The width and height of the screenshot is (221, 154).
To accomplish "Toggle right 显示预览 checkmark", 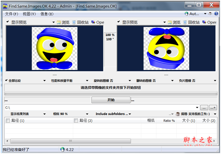I will [x=119, y=22].
